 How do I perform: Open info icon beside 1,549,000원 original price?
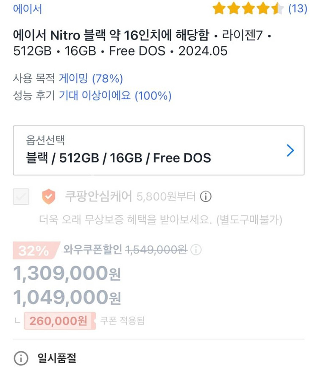click(x=196, y=251)
